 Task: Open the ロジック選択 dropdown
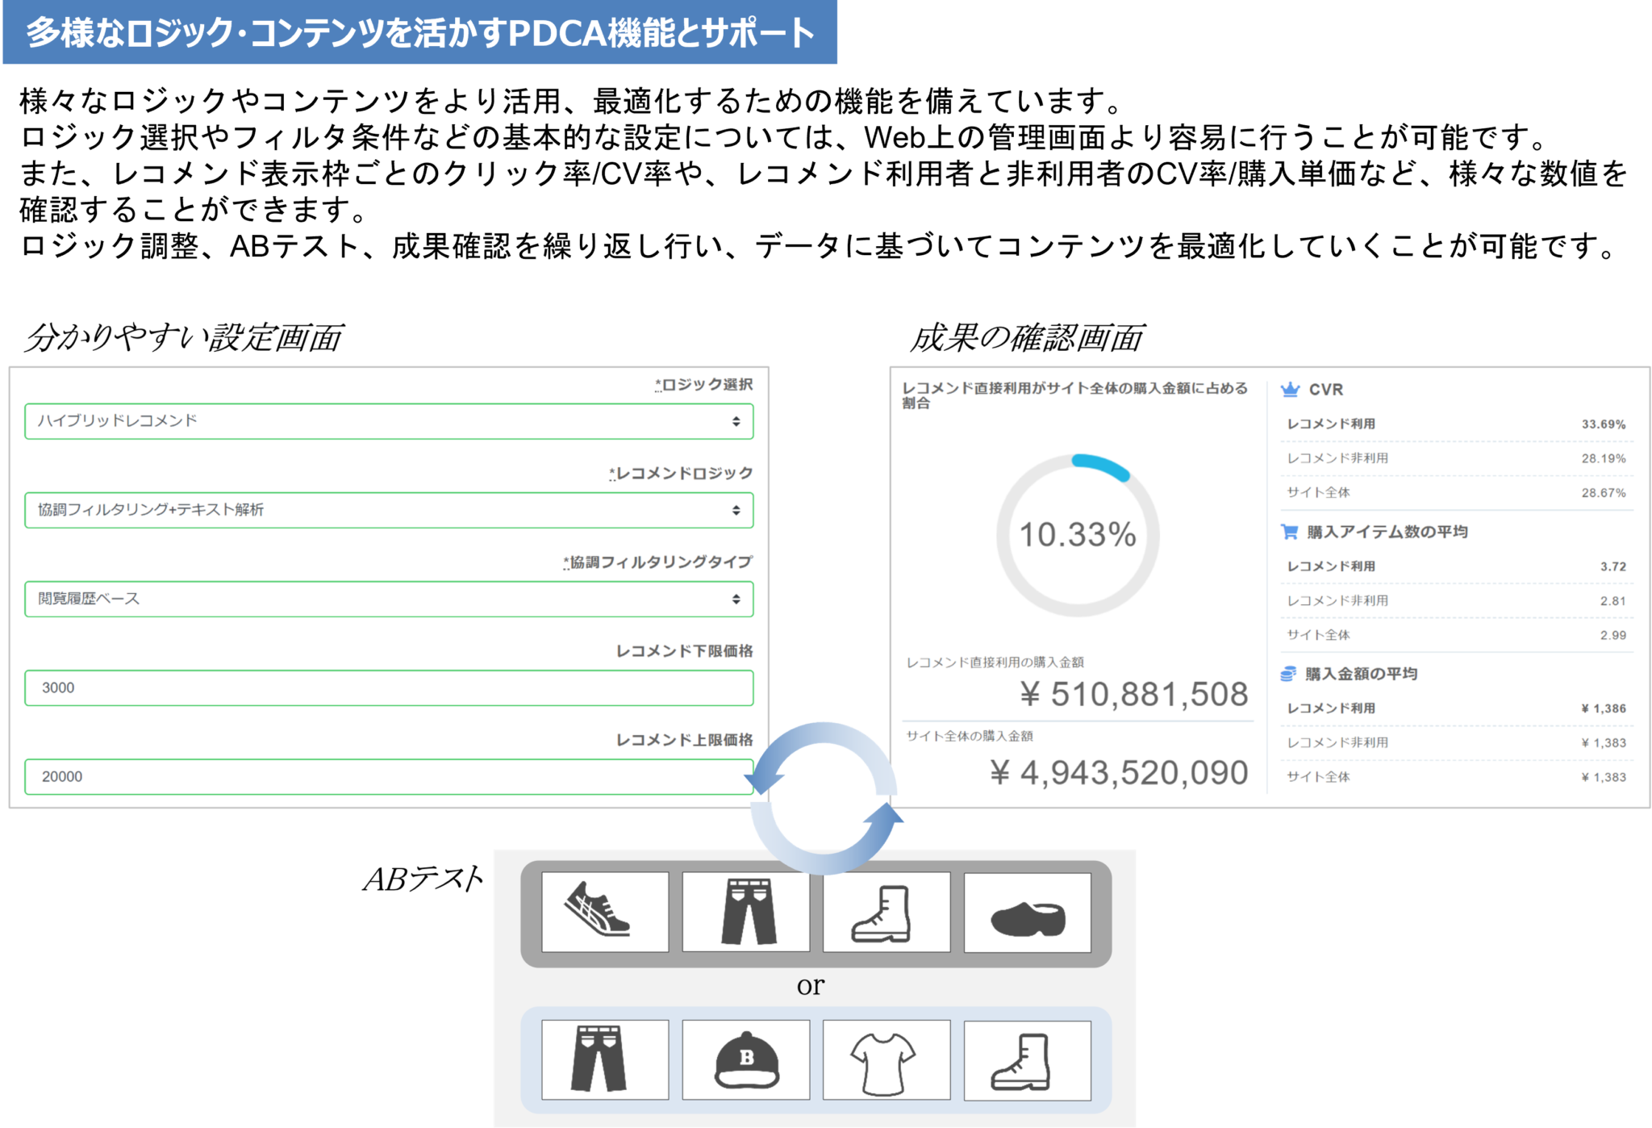coord(389,421)
